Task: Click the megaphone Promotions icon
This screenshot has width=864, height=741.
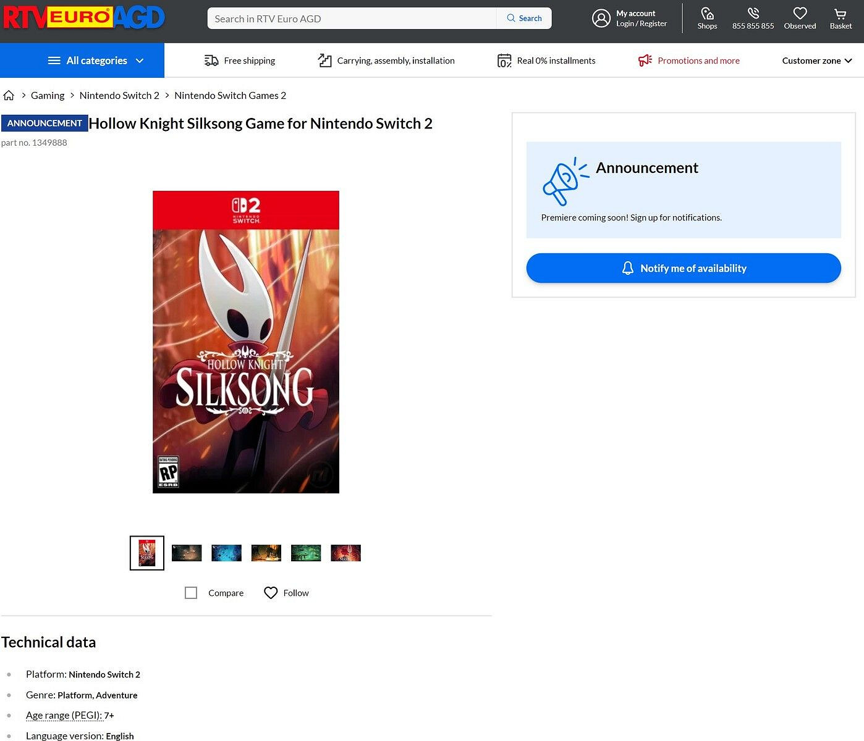Action: [x=645, y=60]
